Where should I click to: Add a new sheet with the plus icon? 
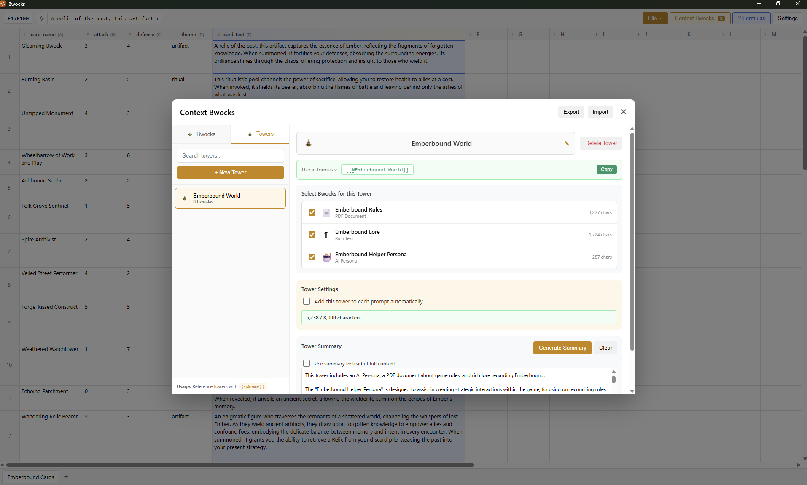point(66,477)
